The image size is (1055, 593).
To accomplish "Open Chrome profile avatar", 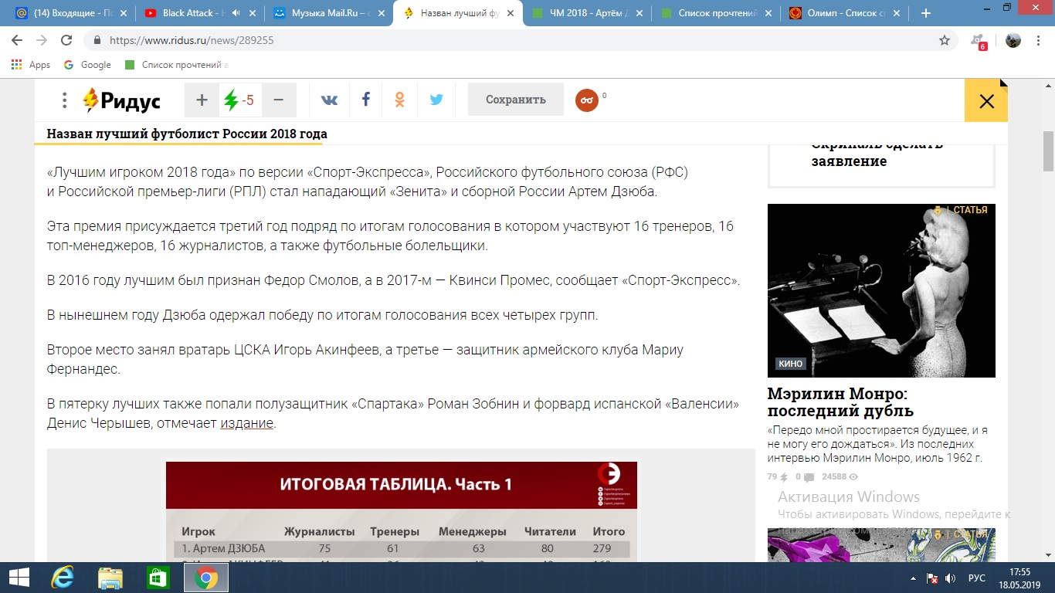I will 1013,40.
